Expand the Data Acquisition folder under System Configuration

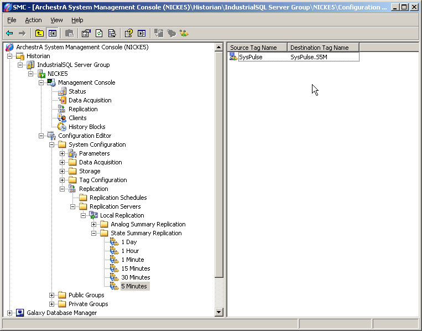coord(62,162)
